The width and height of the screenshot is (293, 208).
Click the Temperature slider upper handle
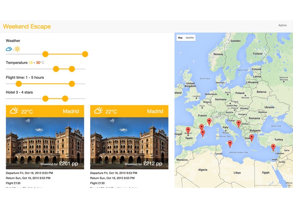point(72,69)
